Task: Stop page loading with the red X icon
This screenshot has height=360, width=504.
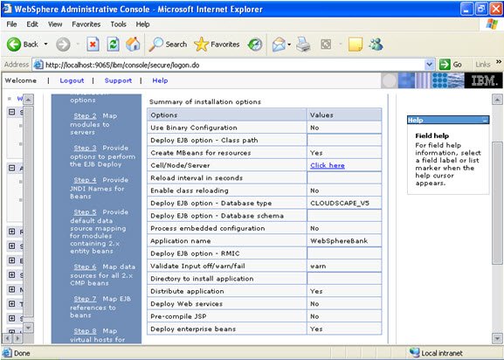Action: (93, 45)
